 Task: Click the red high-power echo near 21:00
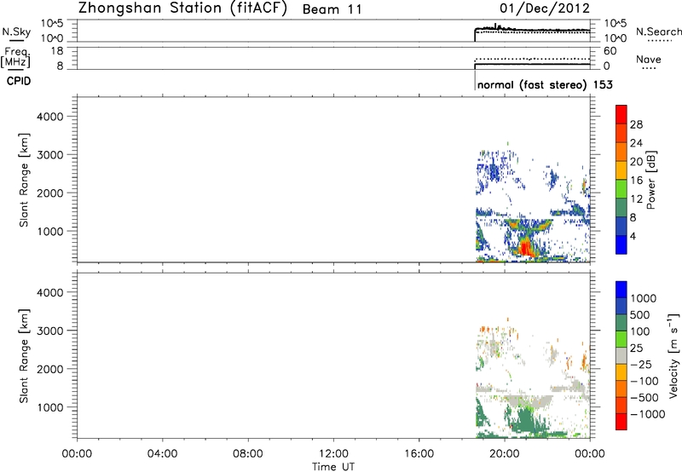coord(525,248)
